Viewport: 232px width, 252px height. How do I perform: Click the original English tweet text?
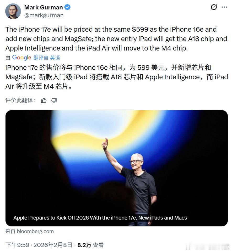(116, 39)
